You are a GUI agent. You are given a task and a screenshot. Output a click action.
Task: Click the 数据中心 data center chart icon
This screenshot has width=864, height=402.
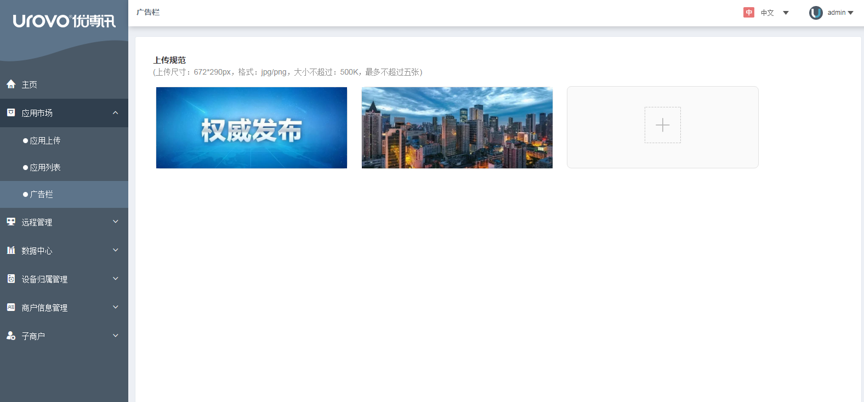(x=11, y=250)
